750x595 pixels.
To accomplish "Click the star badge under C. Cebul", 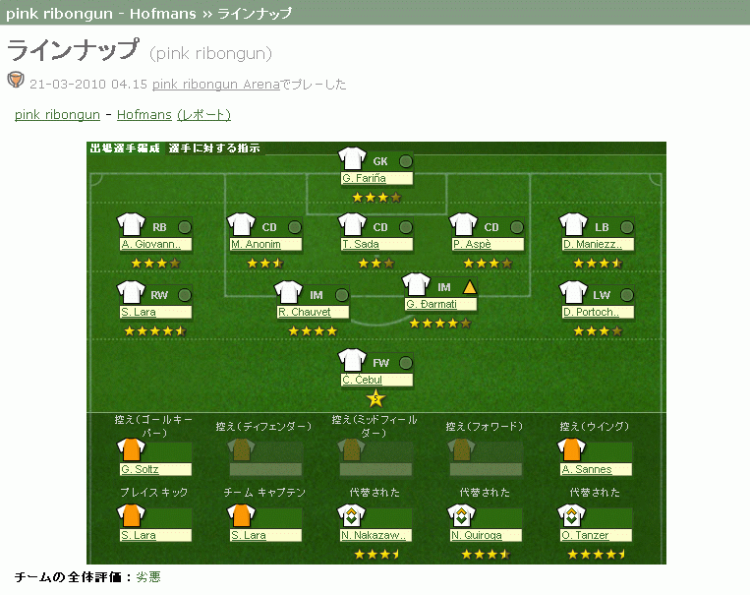I will [x=375, y=398].
